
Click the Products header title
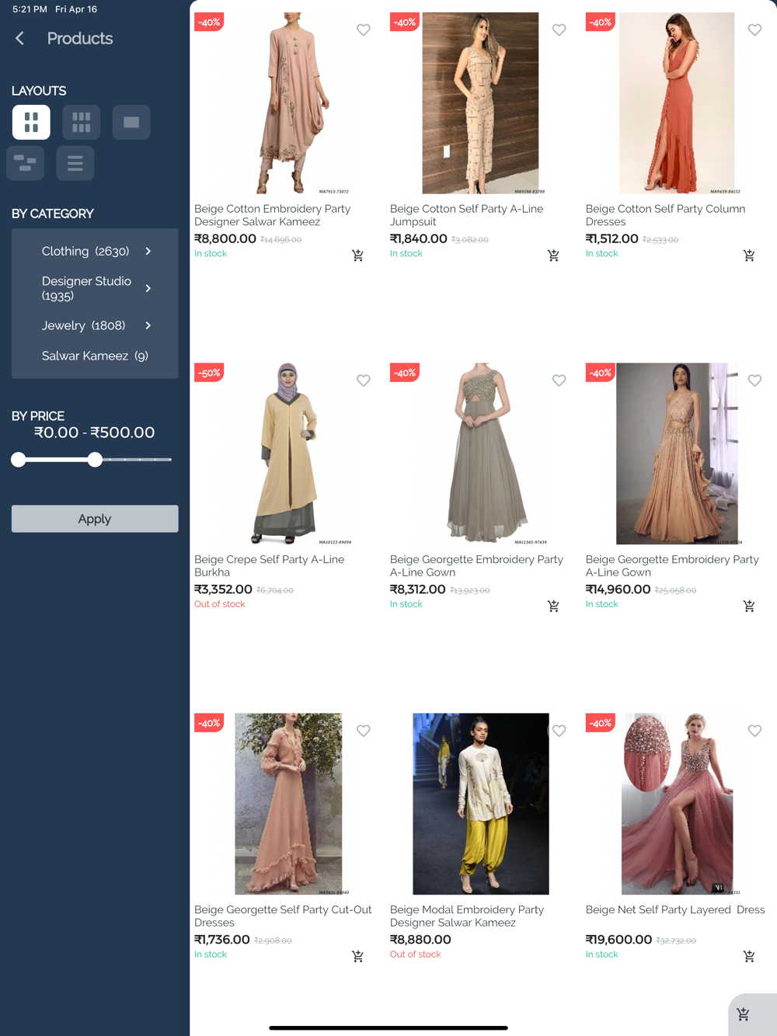80,38
